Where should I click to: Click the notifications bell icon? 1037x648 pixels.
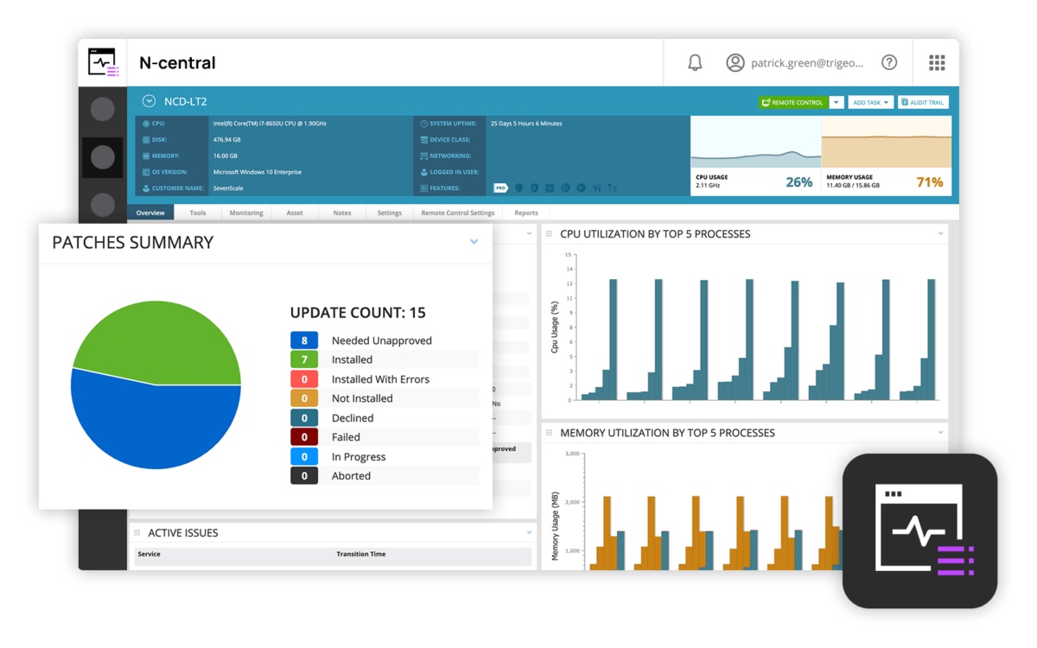click(695, 63)
